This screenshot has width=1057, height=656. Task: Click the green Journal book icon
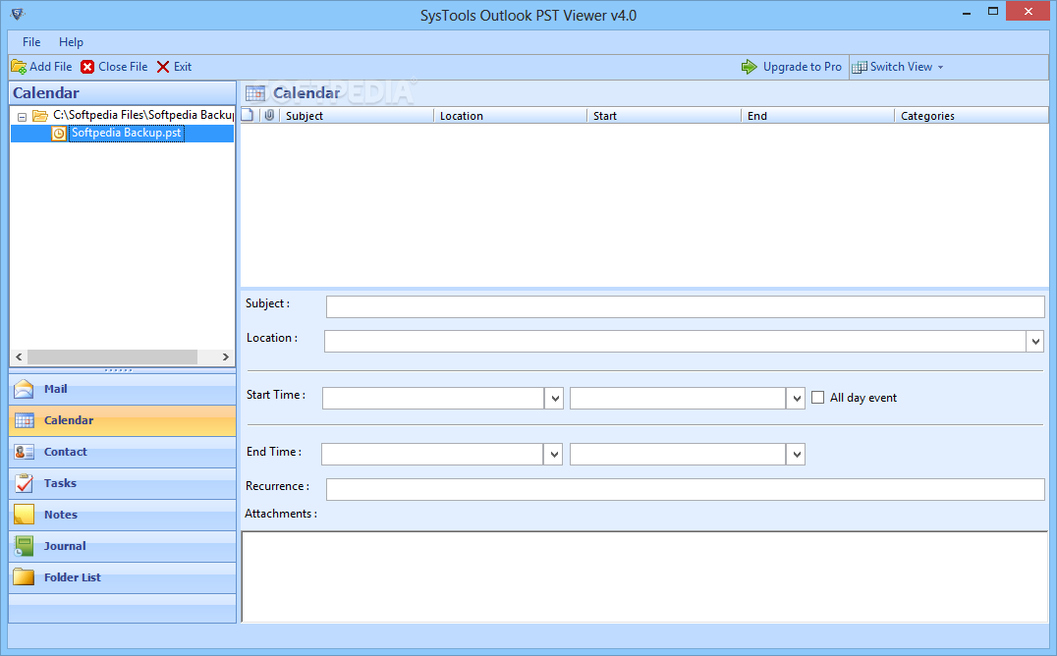point(25,546)
